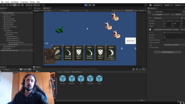Click the Amount input field

[174, 38]
